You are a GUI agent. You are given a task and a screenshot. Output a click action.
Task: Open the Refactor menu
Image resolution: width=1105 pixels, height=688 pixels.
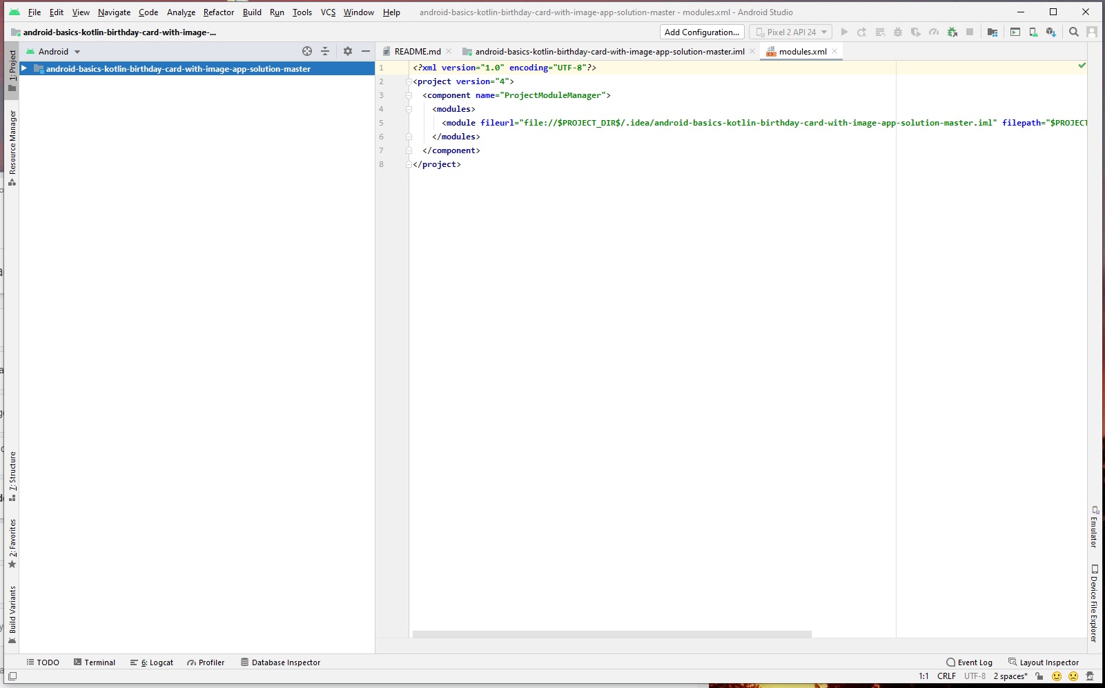coord(219,12)
